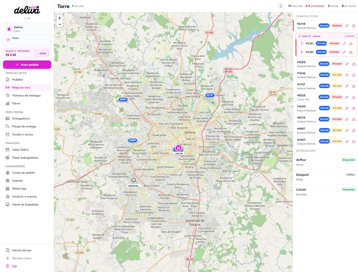
Task: Click the warning triangle icon for order #4099
Action: 354,64
